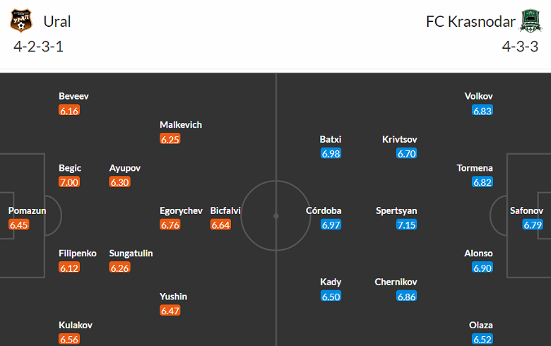Click Spertsyan's 7.15 rating badge
The image size is (551, 346).
click(x=406, y=225)
